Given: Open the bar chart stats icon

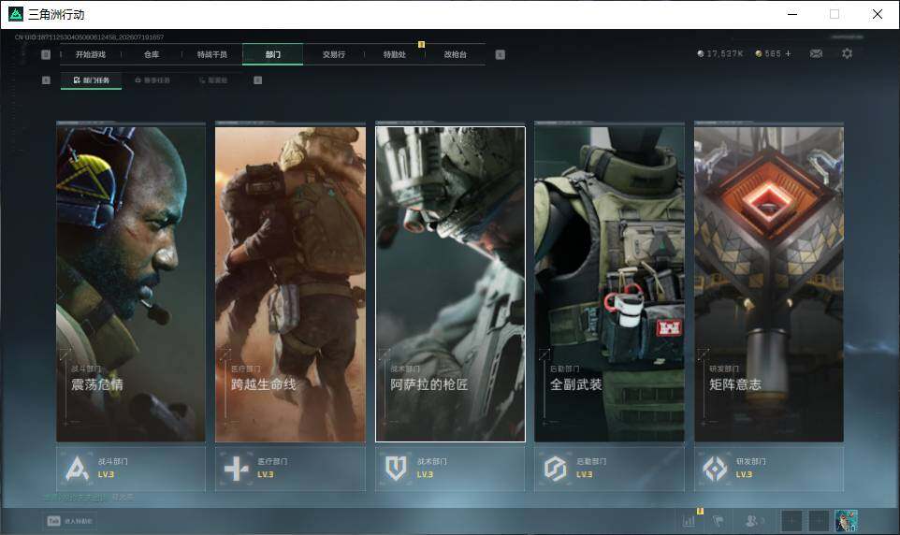Looking at the screenshot, I should pos(689,521).
